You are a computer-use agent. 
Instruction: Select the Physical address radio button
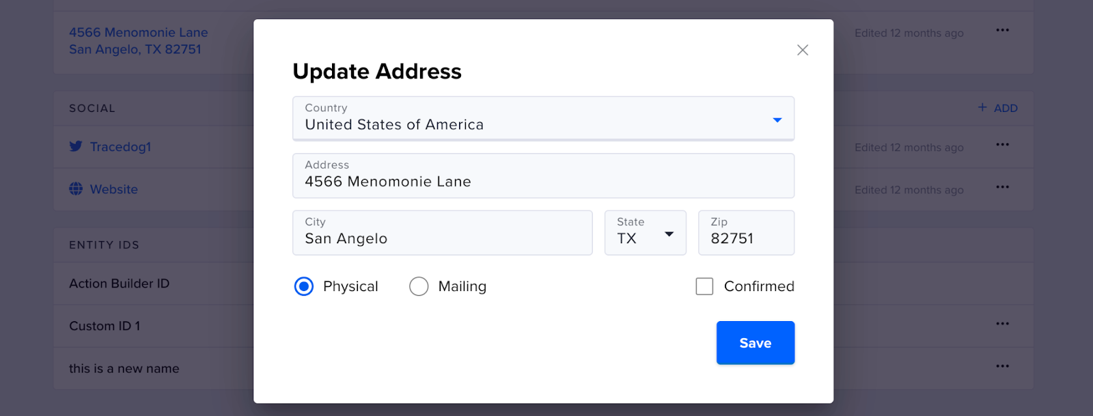303,286
